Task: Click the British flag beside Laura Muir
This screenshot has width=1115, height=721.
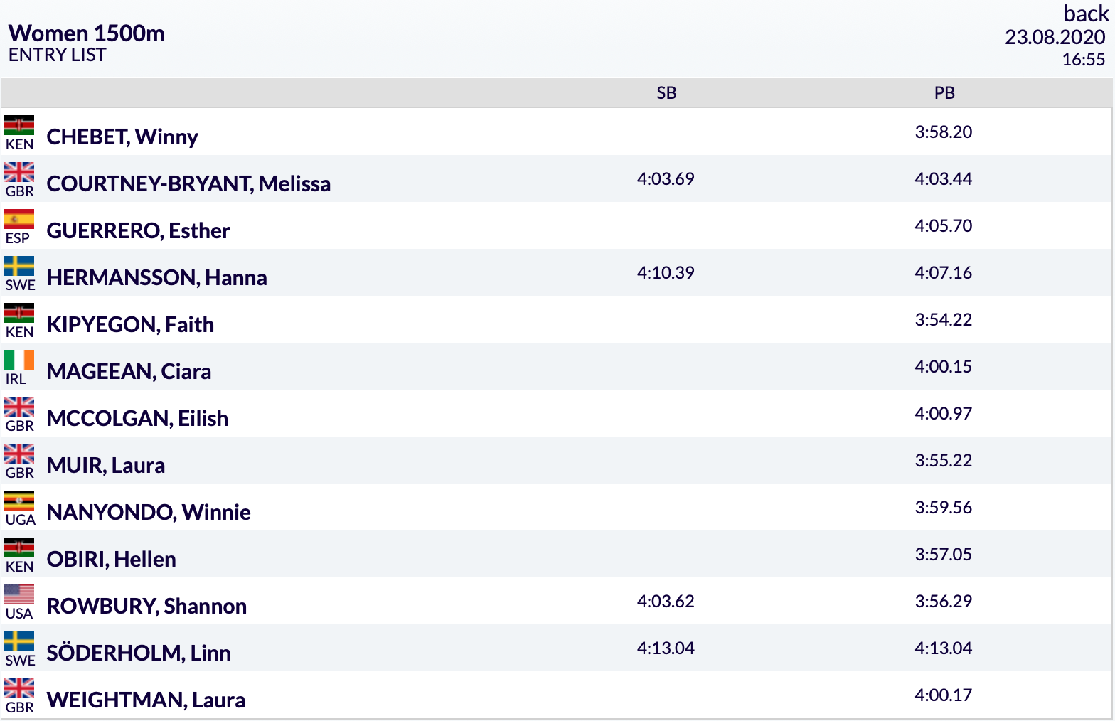Action: (19, 454)
